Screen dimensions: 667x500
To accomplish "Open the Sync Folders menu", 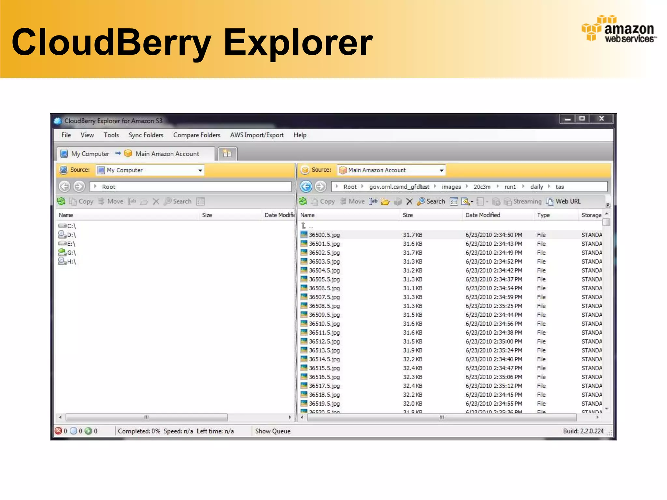I will coord(146,135).
